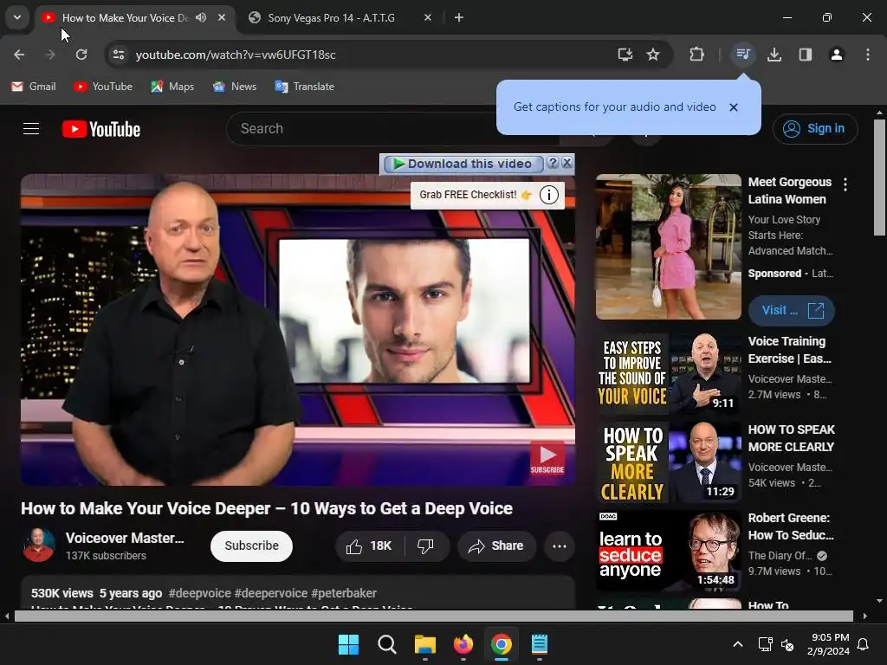Click Grab FREE Checklist card

pos(476,195)
